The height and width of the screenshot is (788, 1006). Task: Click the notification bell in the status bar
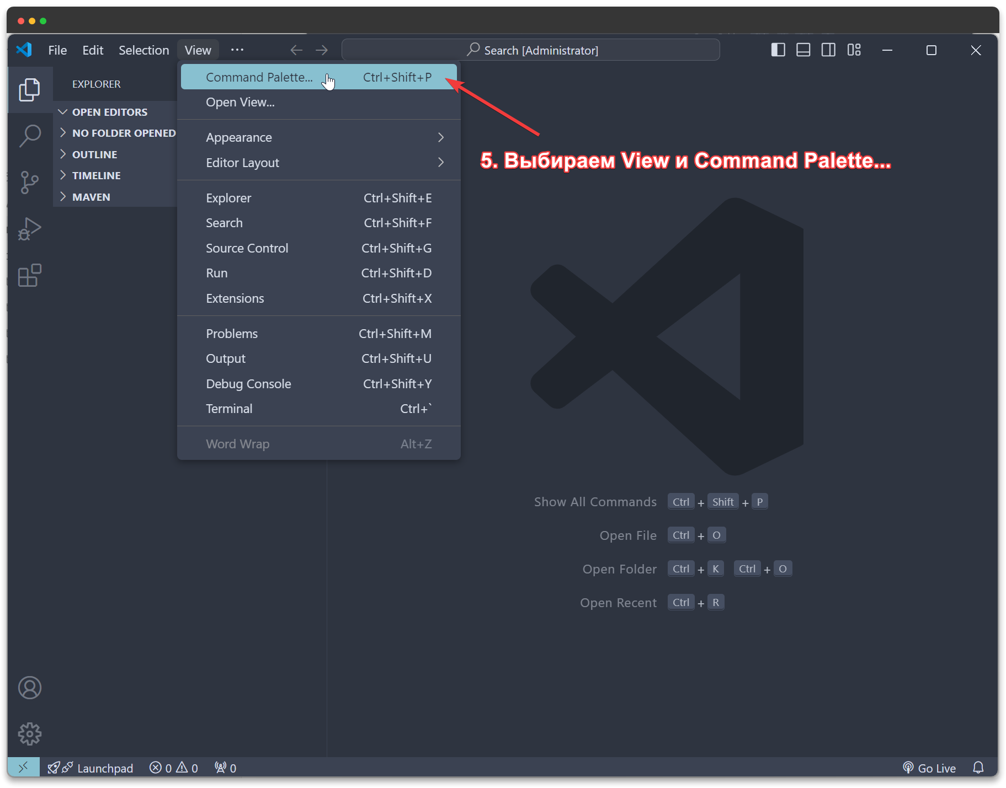(x=978, y=768)
